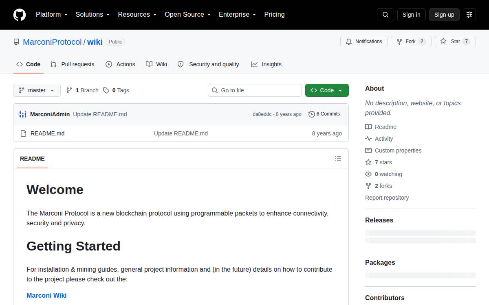Screen dimensions: 489x305
Task: Fork the repository with the Fork button
Action: point(411,41)
